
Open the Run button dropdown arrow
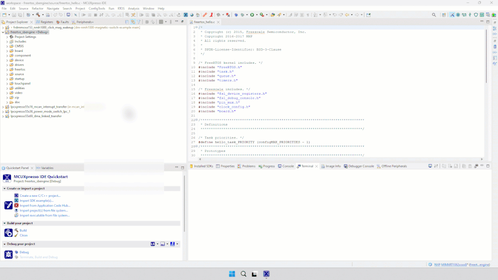(257, 15)
